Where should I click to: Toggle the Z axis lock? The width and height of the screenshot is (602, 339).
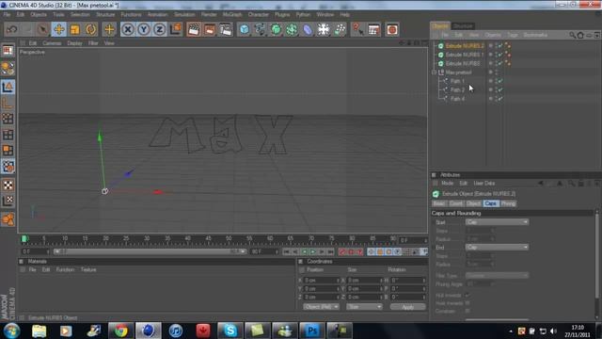[x=159, y=29]
